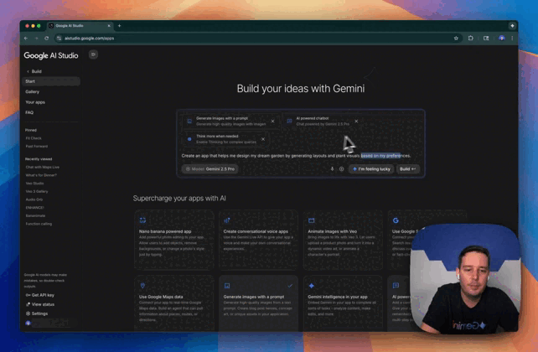
Task: Open a new browser tab
Action: click(119, 26)
